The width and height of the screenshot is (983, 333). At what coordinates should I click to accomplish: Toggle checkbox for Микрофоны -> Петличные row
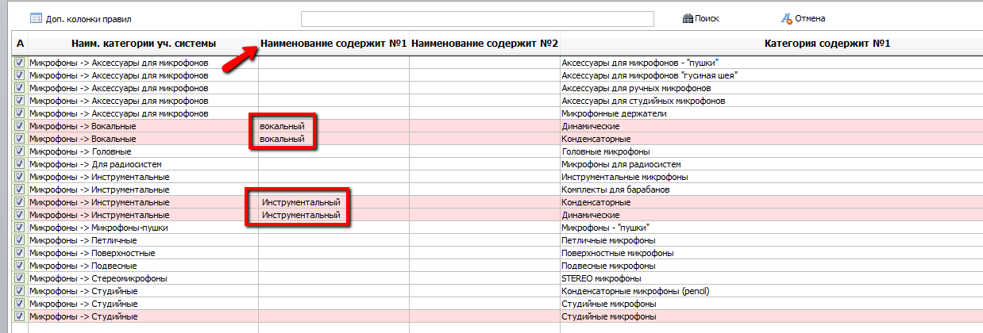(x=20, y=240)
